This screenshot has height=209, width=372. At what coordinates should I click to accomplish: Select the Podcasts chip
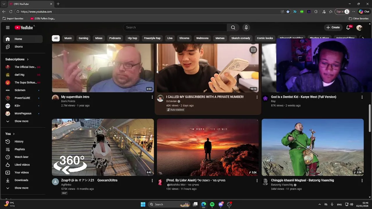115,38
